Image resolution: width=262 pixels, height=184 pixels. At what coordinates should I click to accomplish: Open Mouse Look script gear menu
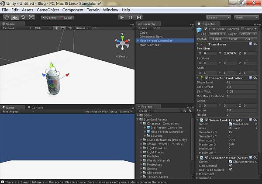(x=255, y=120)
